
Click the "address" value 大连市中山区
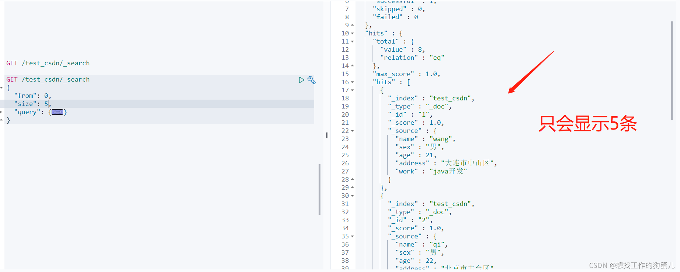(x=467, y=163)
